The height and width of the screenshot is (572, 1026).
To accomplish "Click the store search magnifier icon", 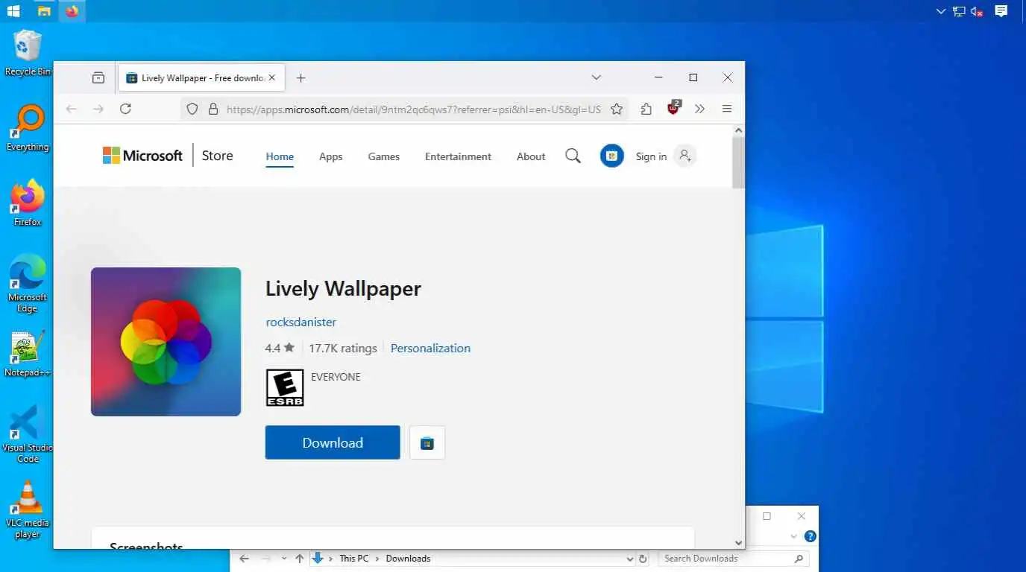I will pos(573,156).
